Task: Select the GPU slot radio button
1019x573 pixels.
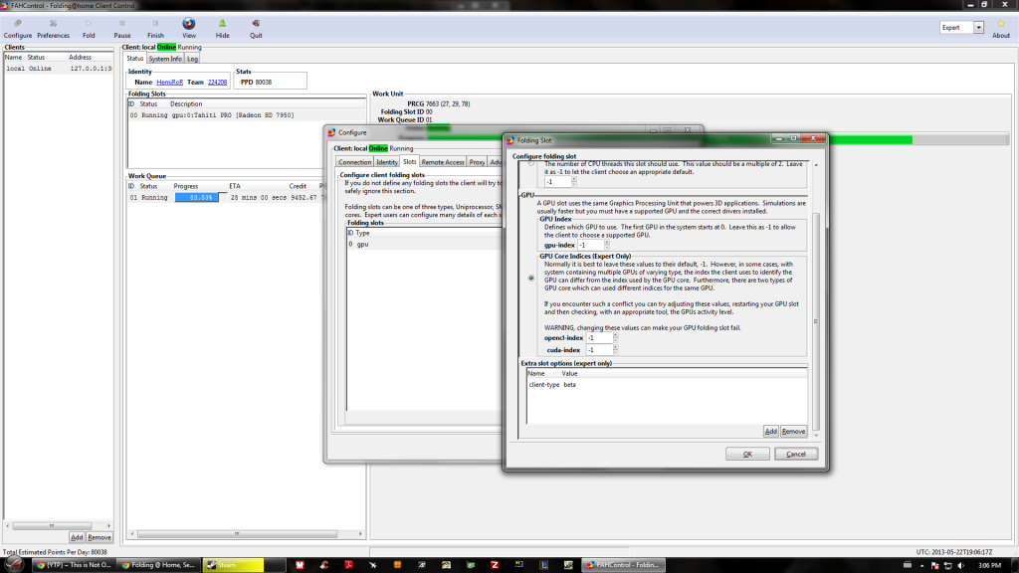Action: [531, 279]
